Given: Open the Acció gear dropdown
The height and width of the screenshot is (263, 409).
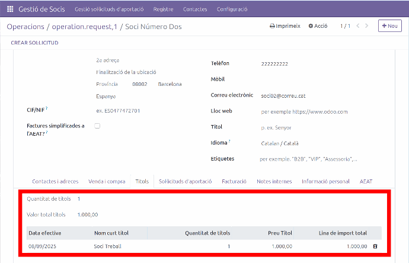Looking at the screenshot, I should [x=318, y=26].
